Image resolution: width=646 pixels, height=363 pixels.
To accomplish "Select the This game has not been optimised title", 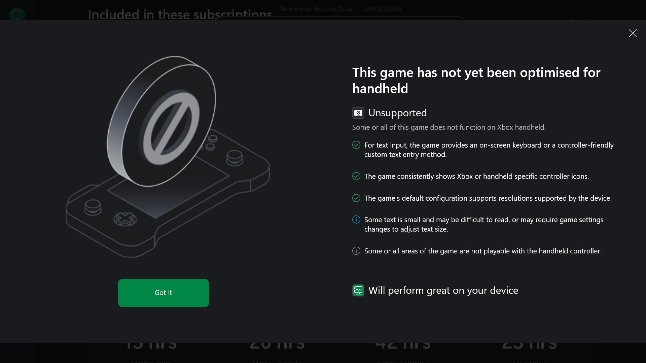I will (x=476, y=81).
